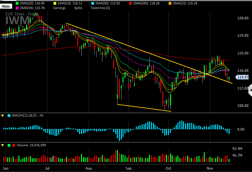Collapse the MACDh panel with yellow triangle
This screenshot has height=172, width=252.
(3, 116)
